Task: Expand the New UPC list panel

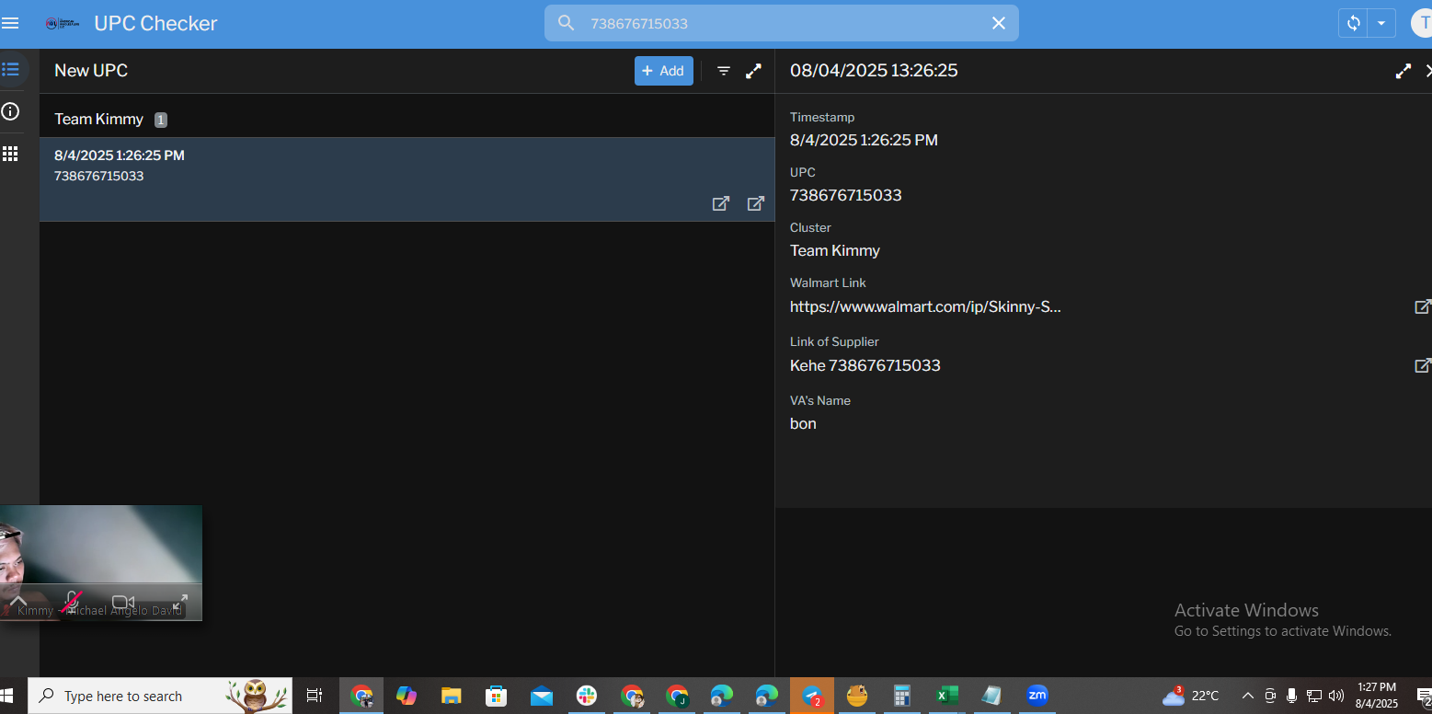Action: point(753,71)
